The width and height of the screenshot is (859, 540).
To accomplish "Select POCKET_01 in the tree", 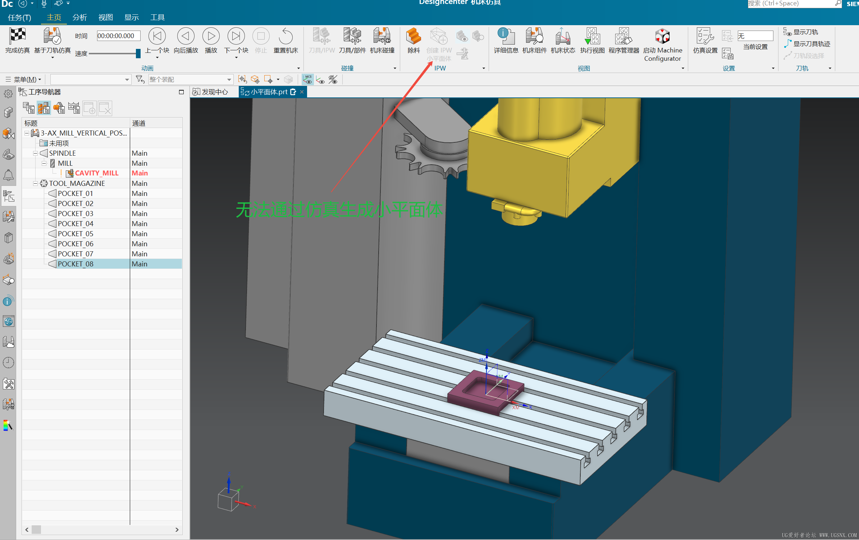I will [x=76, y=194].
